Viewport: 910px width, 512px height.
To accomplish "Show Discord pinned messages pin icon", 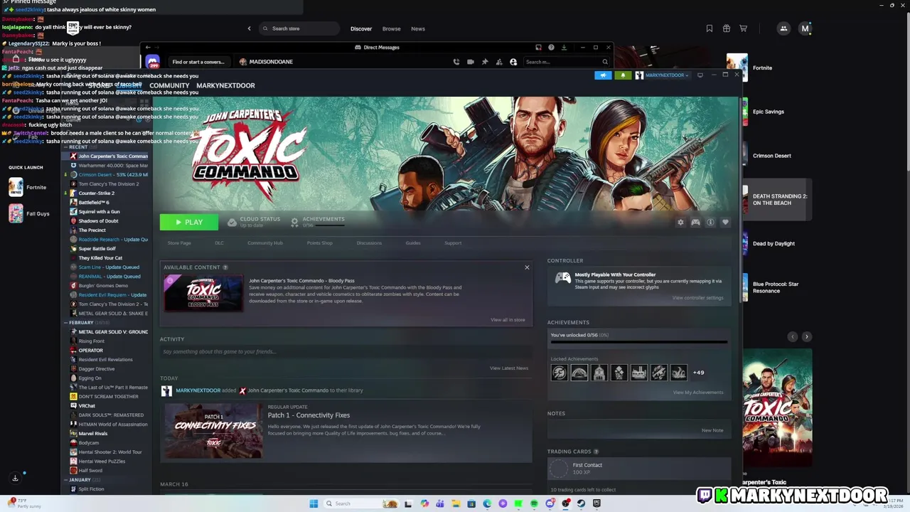I will (485, 62).
